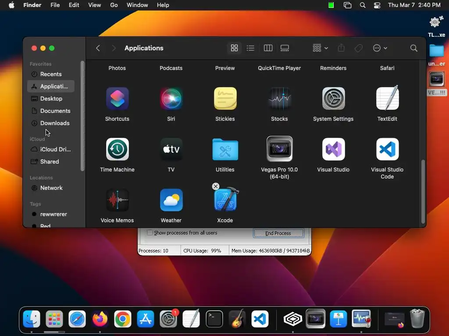Image resolution: width=449 pixels, height=336 pixels.
Task: Open the Apple menu
Action: pyautogui.click(x=11, y=5)
